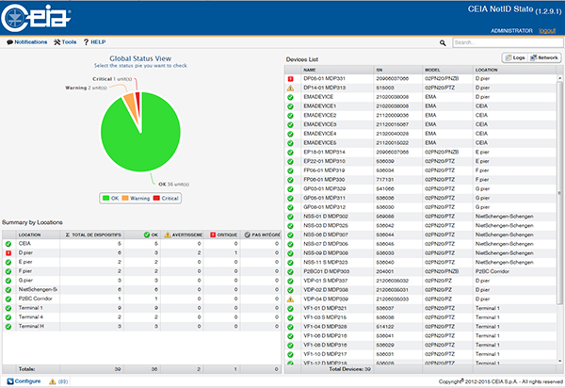Viewport: 565px width, 388px height.
Task: Toggle the OK legend swatch
Action: point(105,198)
